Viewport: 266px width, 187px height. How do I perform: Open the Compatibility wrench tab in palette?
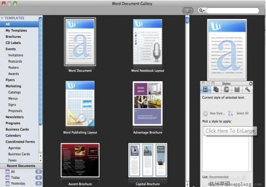pos(247,89)
